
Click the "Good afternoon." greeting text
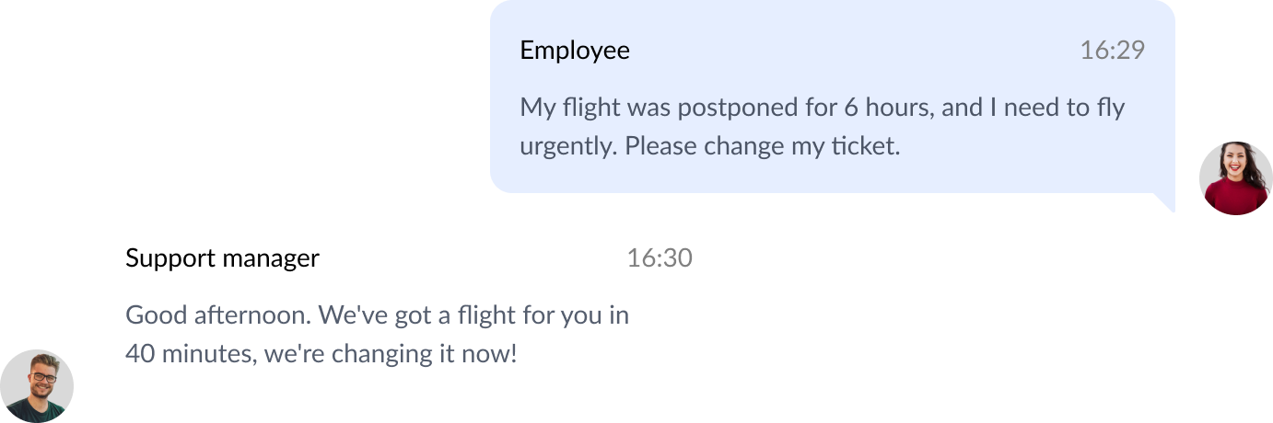point(218,315)
